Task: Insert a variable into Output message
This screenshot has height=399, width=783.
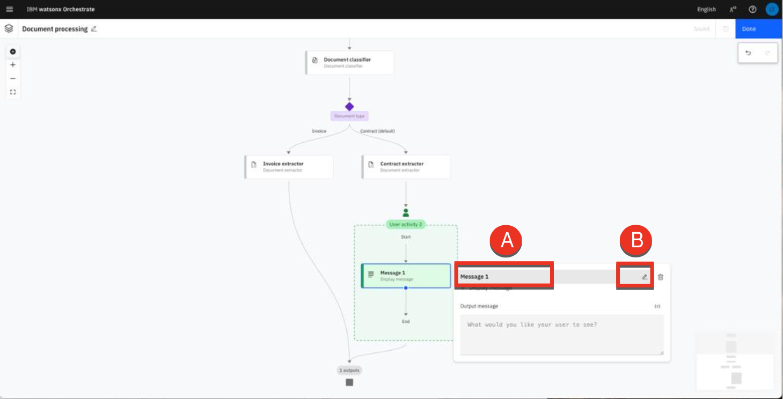Action: 657,306
